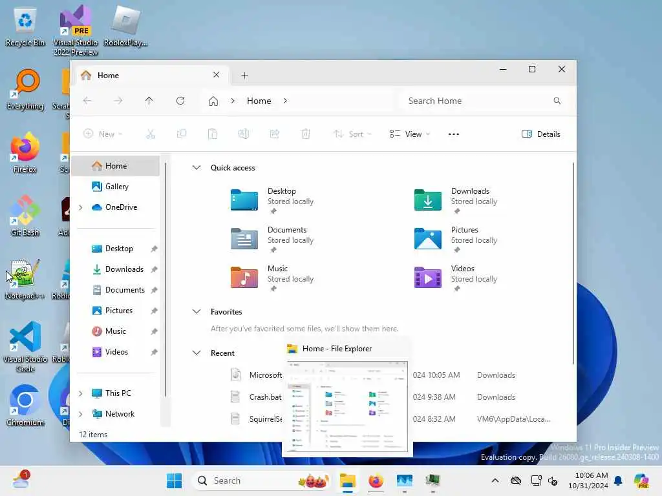Viewport: 662px width, 496px height.
Task: Click chevron after Home in address bar
Action: pyautogui.click(x=285, y=101)
